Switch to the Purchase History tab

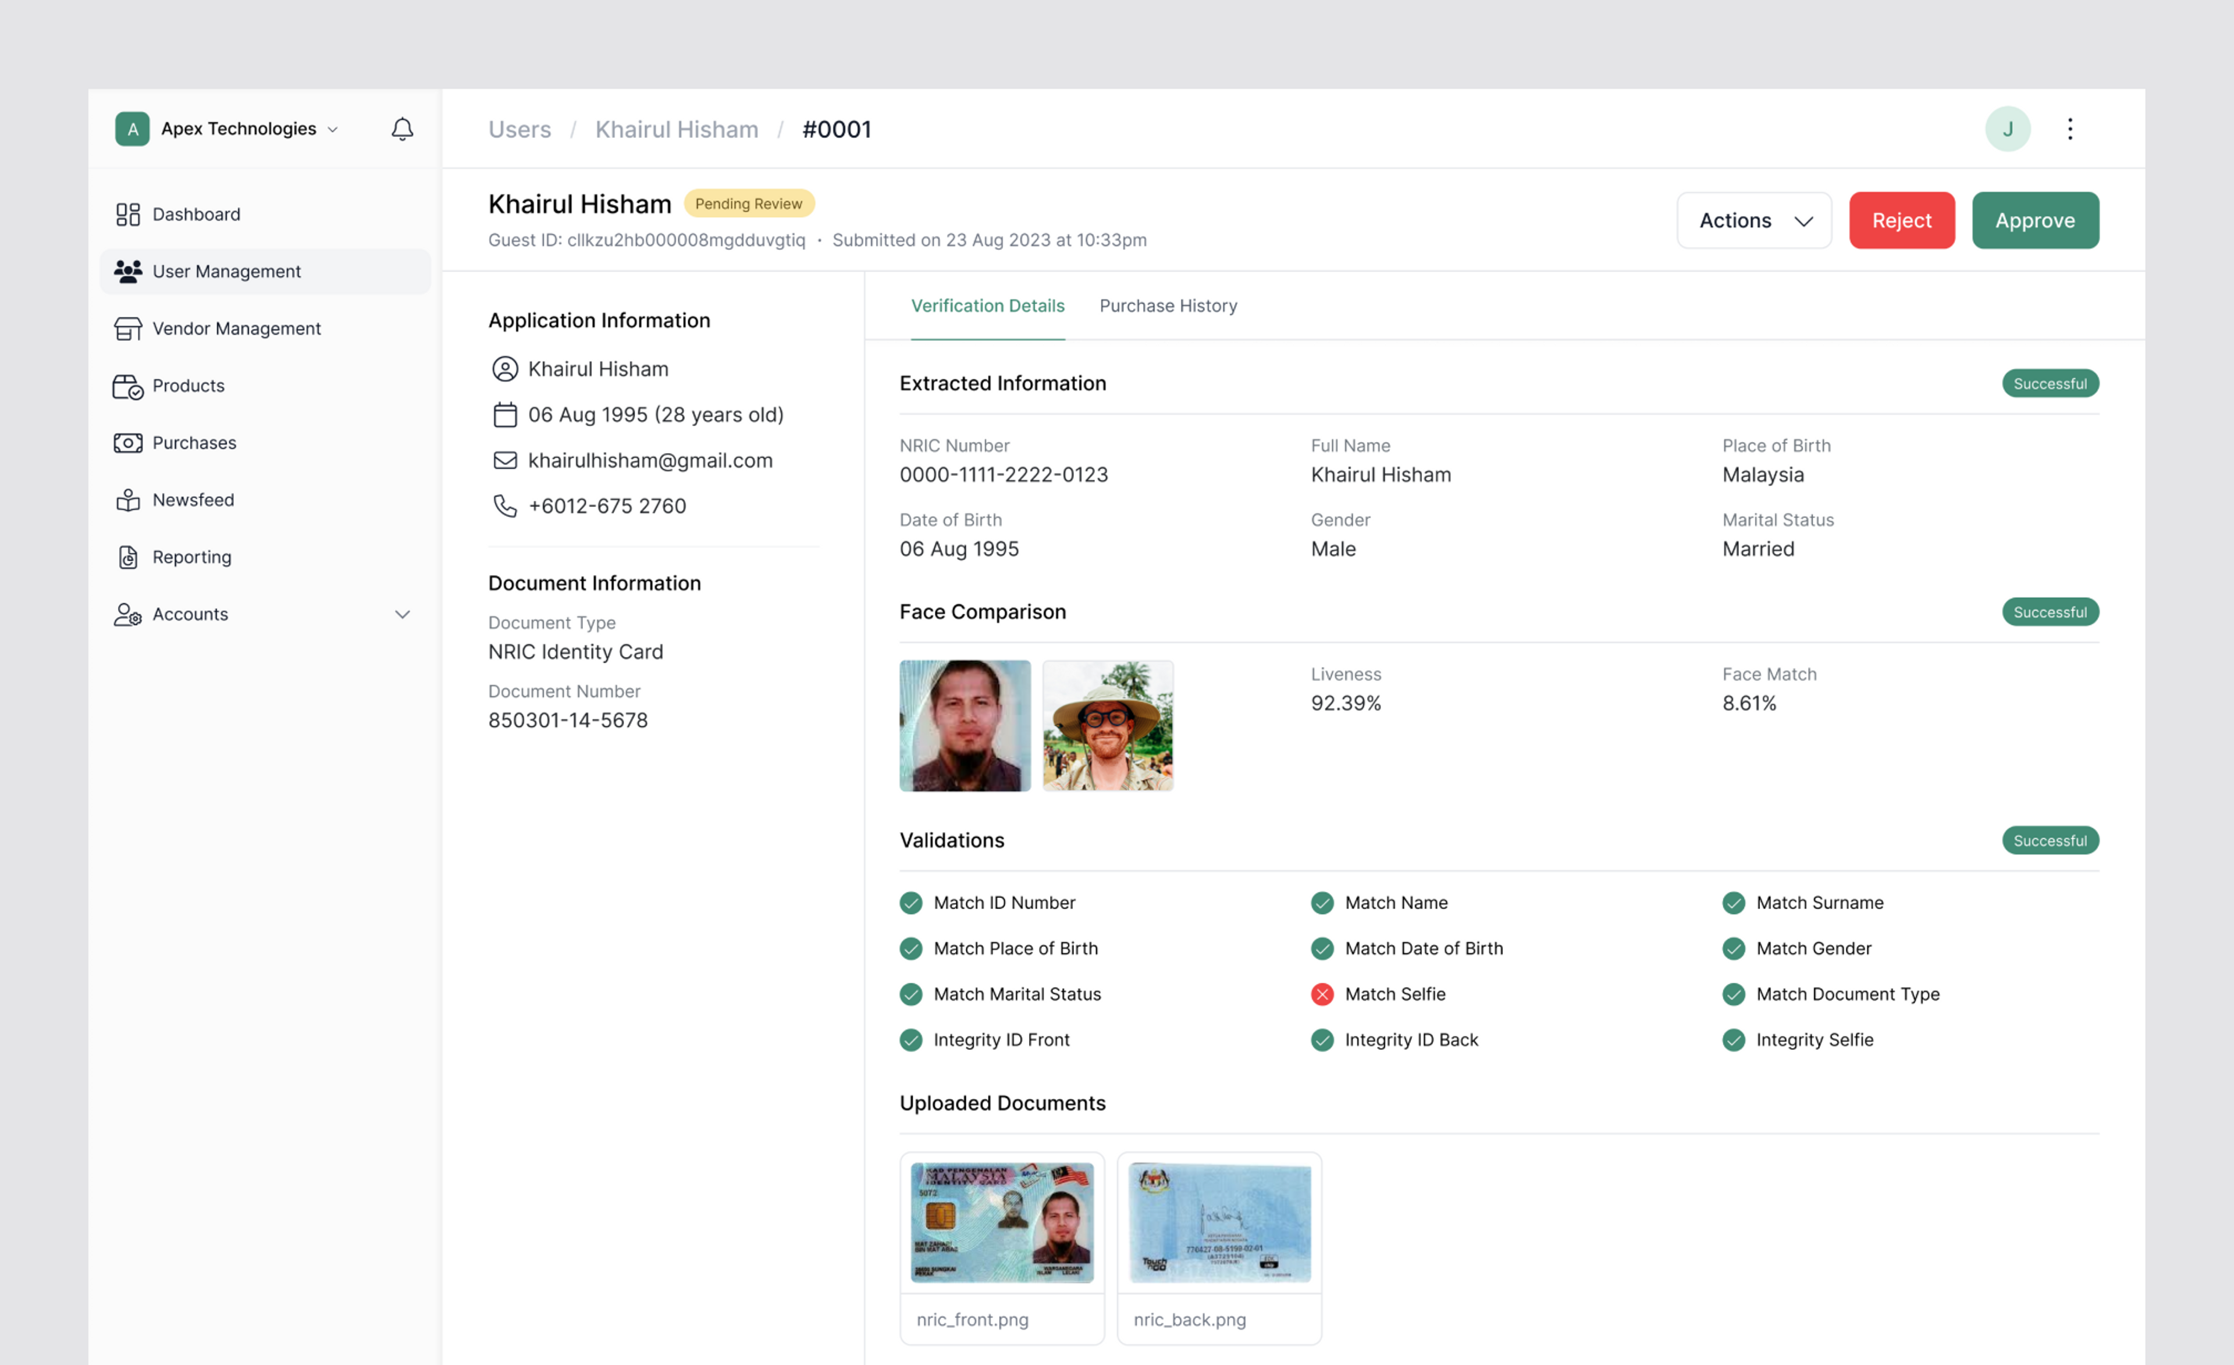point(1168,306)
